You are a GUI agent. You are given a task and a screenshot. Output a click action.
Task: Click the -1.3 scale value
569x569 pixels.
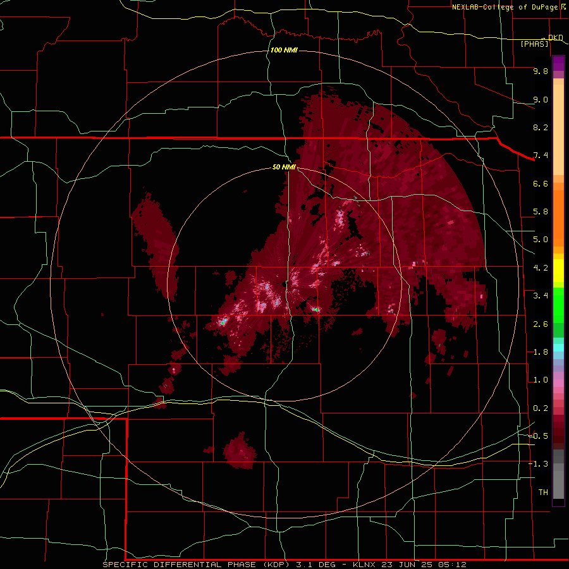(538, 464)
